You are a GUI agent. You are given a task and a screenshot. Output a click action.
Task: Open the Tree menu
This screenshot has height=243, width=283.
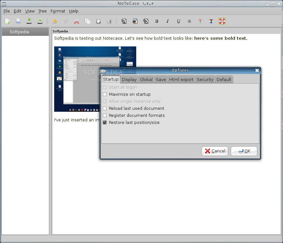click(x=42, y=11)
